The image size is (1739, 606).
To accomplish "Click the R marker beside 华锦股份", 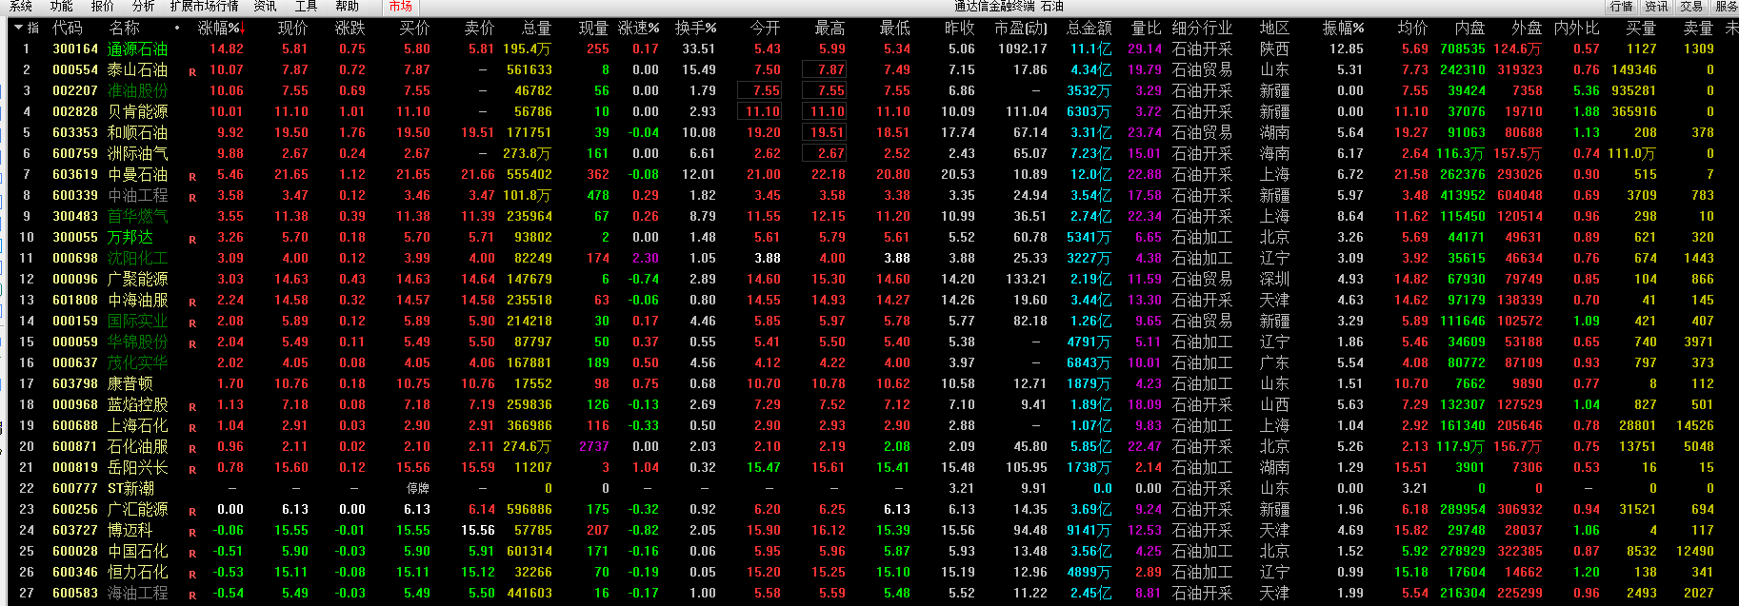I will (x=192, y=343).
